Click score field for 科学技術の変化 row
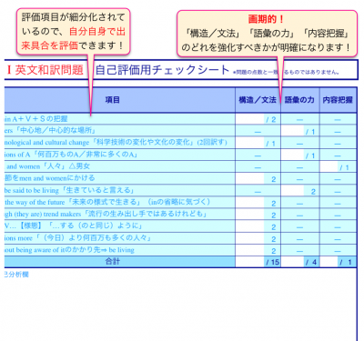Viewport: 364px width, 341px height. pyautogui.click(x=250, y=143)
